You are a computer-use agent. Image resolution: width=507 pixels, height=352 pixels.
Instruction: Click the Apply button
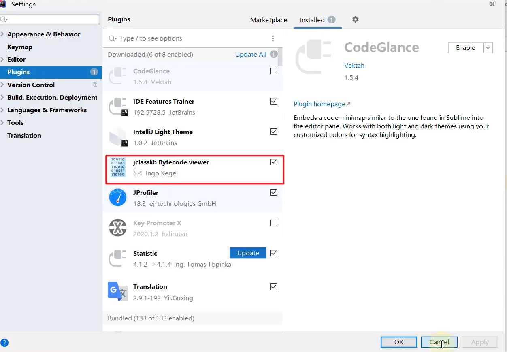pyautogui.click(x=480, y=342)
